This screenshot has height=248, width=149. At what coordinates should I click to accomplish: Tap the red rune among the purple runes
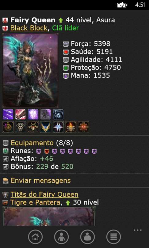(47, 151)
